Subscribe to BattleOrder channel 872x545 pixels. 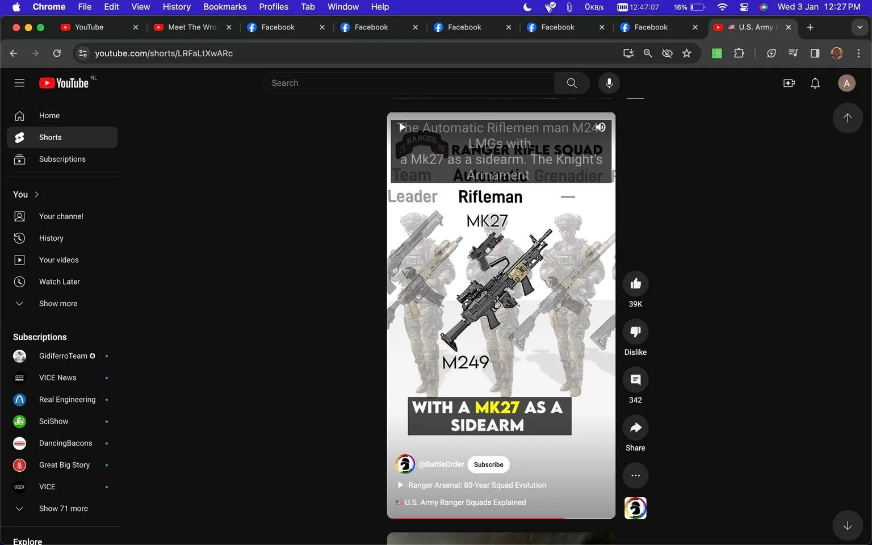click(488, 464)
